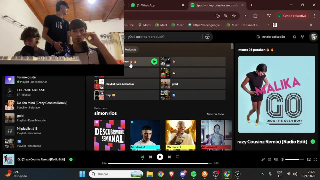Click the taskbar Buscar search box
The height and width of the screenshot is (180, 320).
pos(116,174)
